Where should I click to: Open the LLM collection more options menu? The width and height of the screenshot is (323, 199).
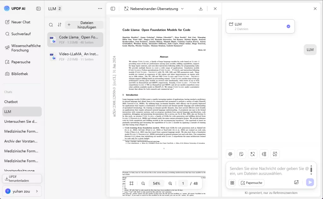click(100, 9)
